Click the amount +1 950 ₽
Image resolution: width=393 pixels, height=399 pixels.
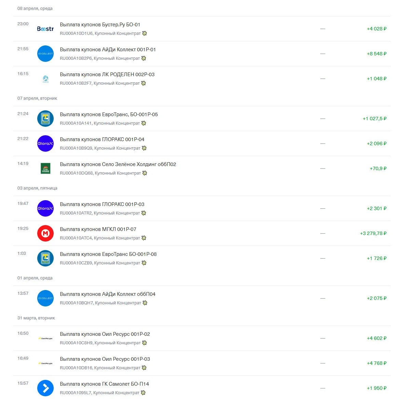[377, 388]
